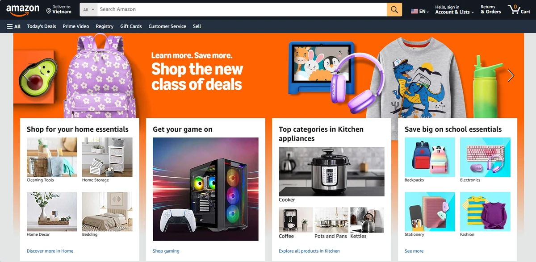Follow the Shop gaming link
536x262 pixels.
pos(166,251)
